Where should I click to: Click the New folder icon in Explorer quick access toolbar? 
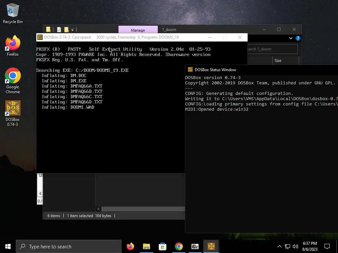tap(66, 29)
